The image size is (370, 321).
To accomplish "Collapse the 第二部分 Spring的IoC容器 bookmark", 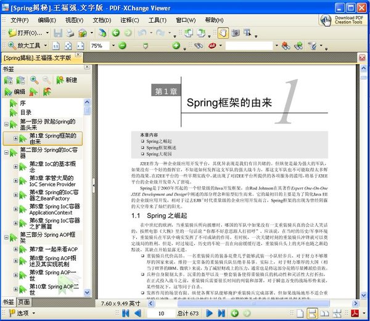I will pos(6,150).
